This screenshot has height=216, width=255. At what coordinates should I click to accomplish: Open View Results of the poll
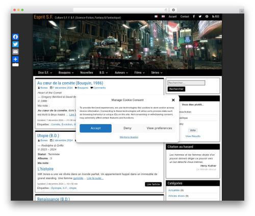[193, 136]
